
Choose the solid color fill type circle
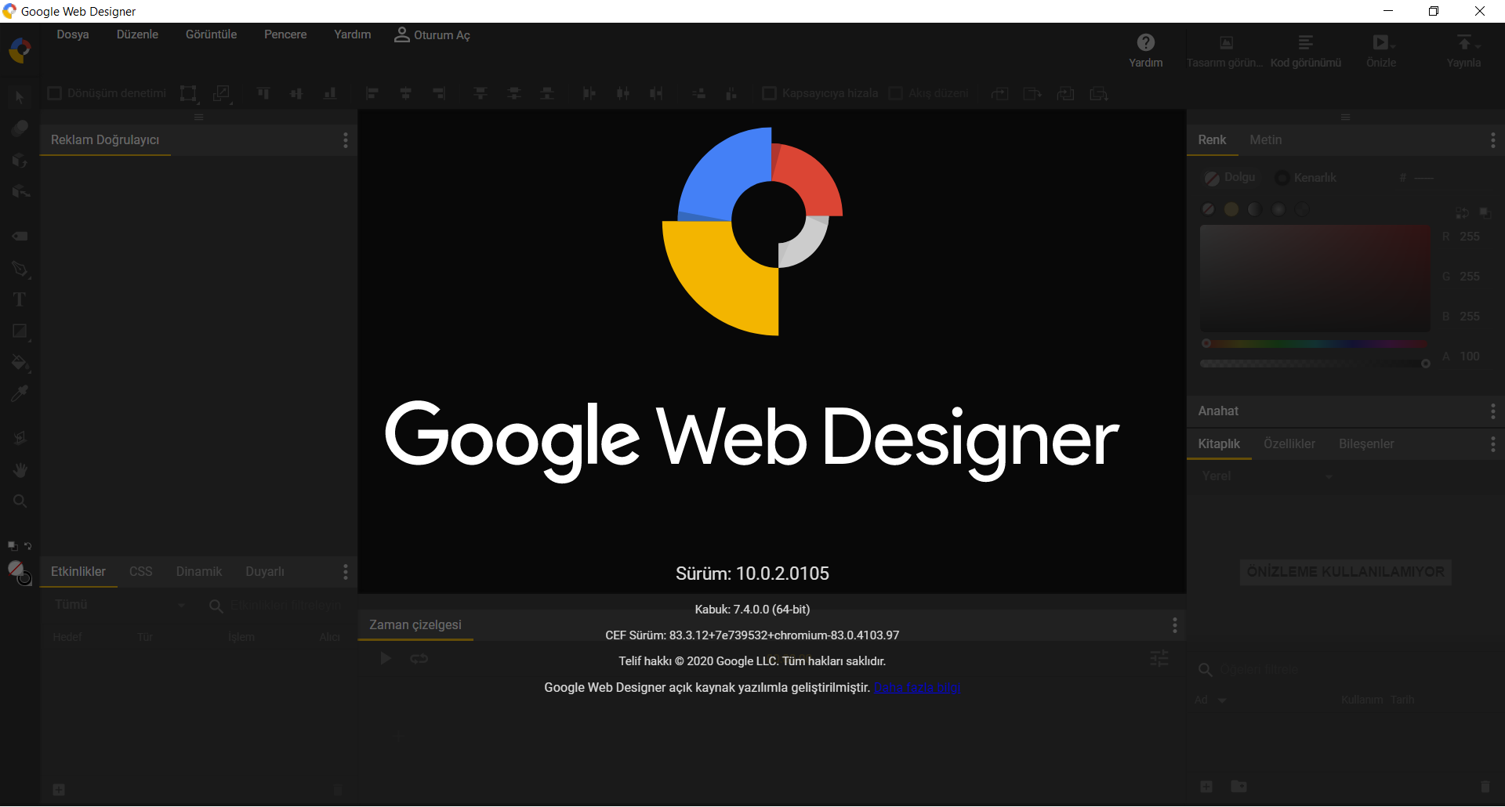point(1231,209)
